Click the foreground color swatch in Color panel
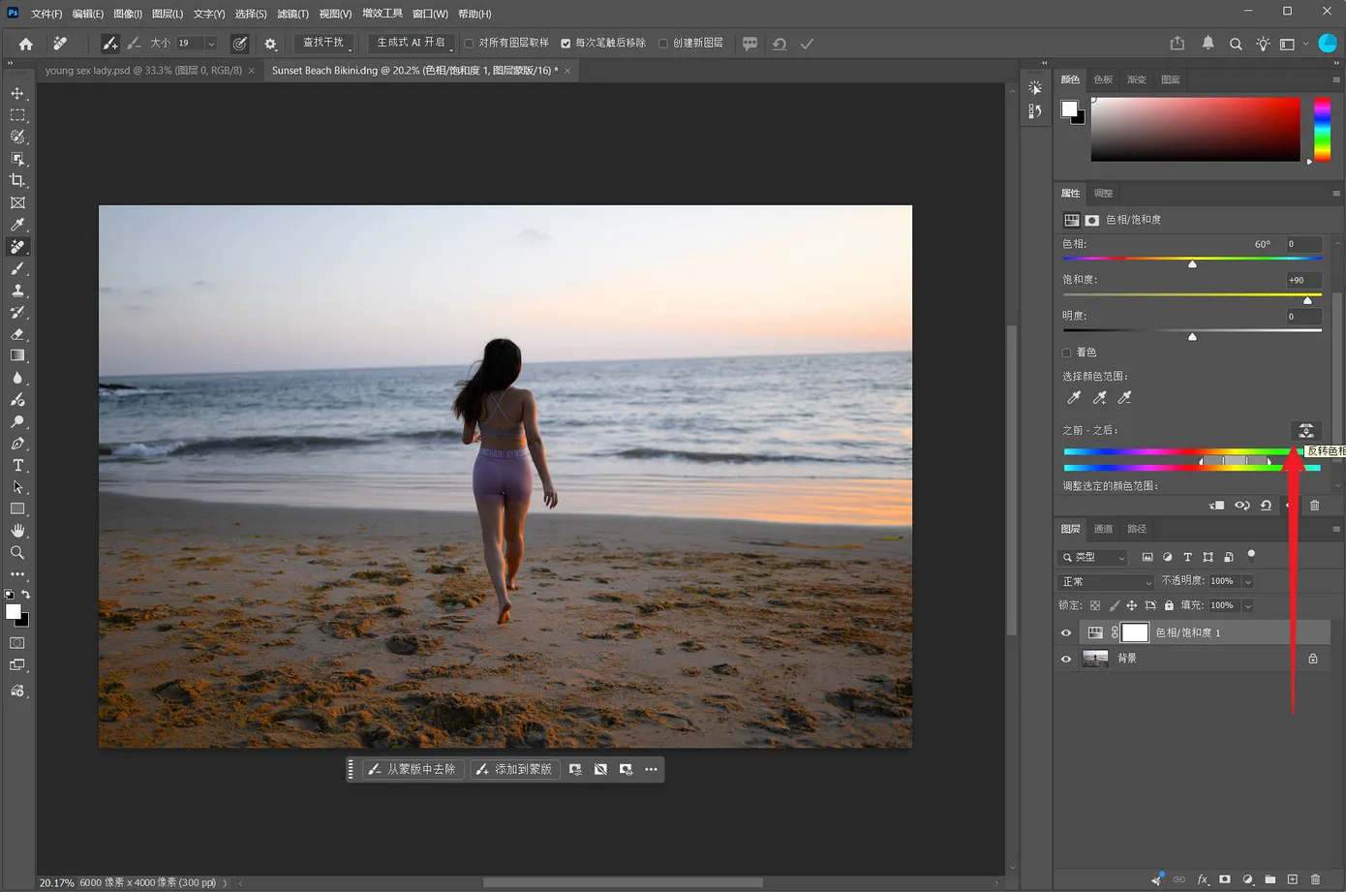1346x892 pixels. coord(1069,109)
